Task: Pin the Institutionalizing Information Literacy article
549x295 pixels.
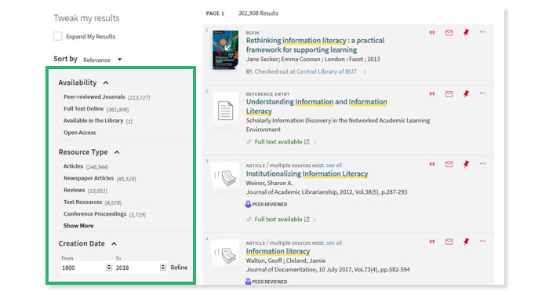Action: click(466, 164)
